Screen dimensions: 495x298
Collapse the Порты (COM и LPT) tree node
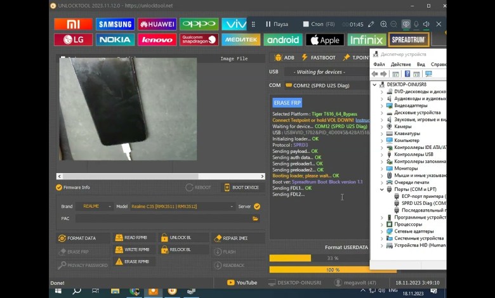[382, 189]
